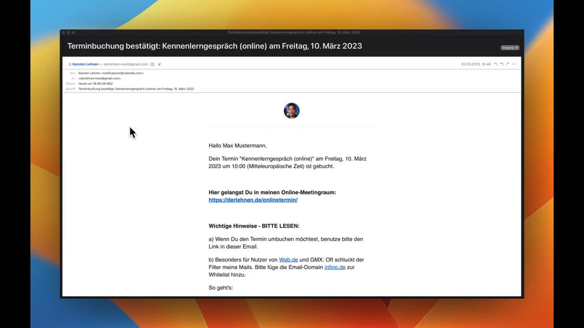This screenshot has height=328, width=584.
Task: Click the copy-address icon beside the email
Action: coord(152,64)
